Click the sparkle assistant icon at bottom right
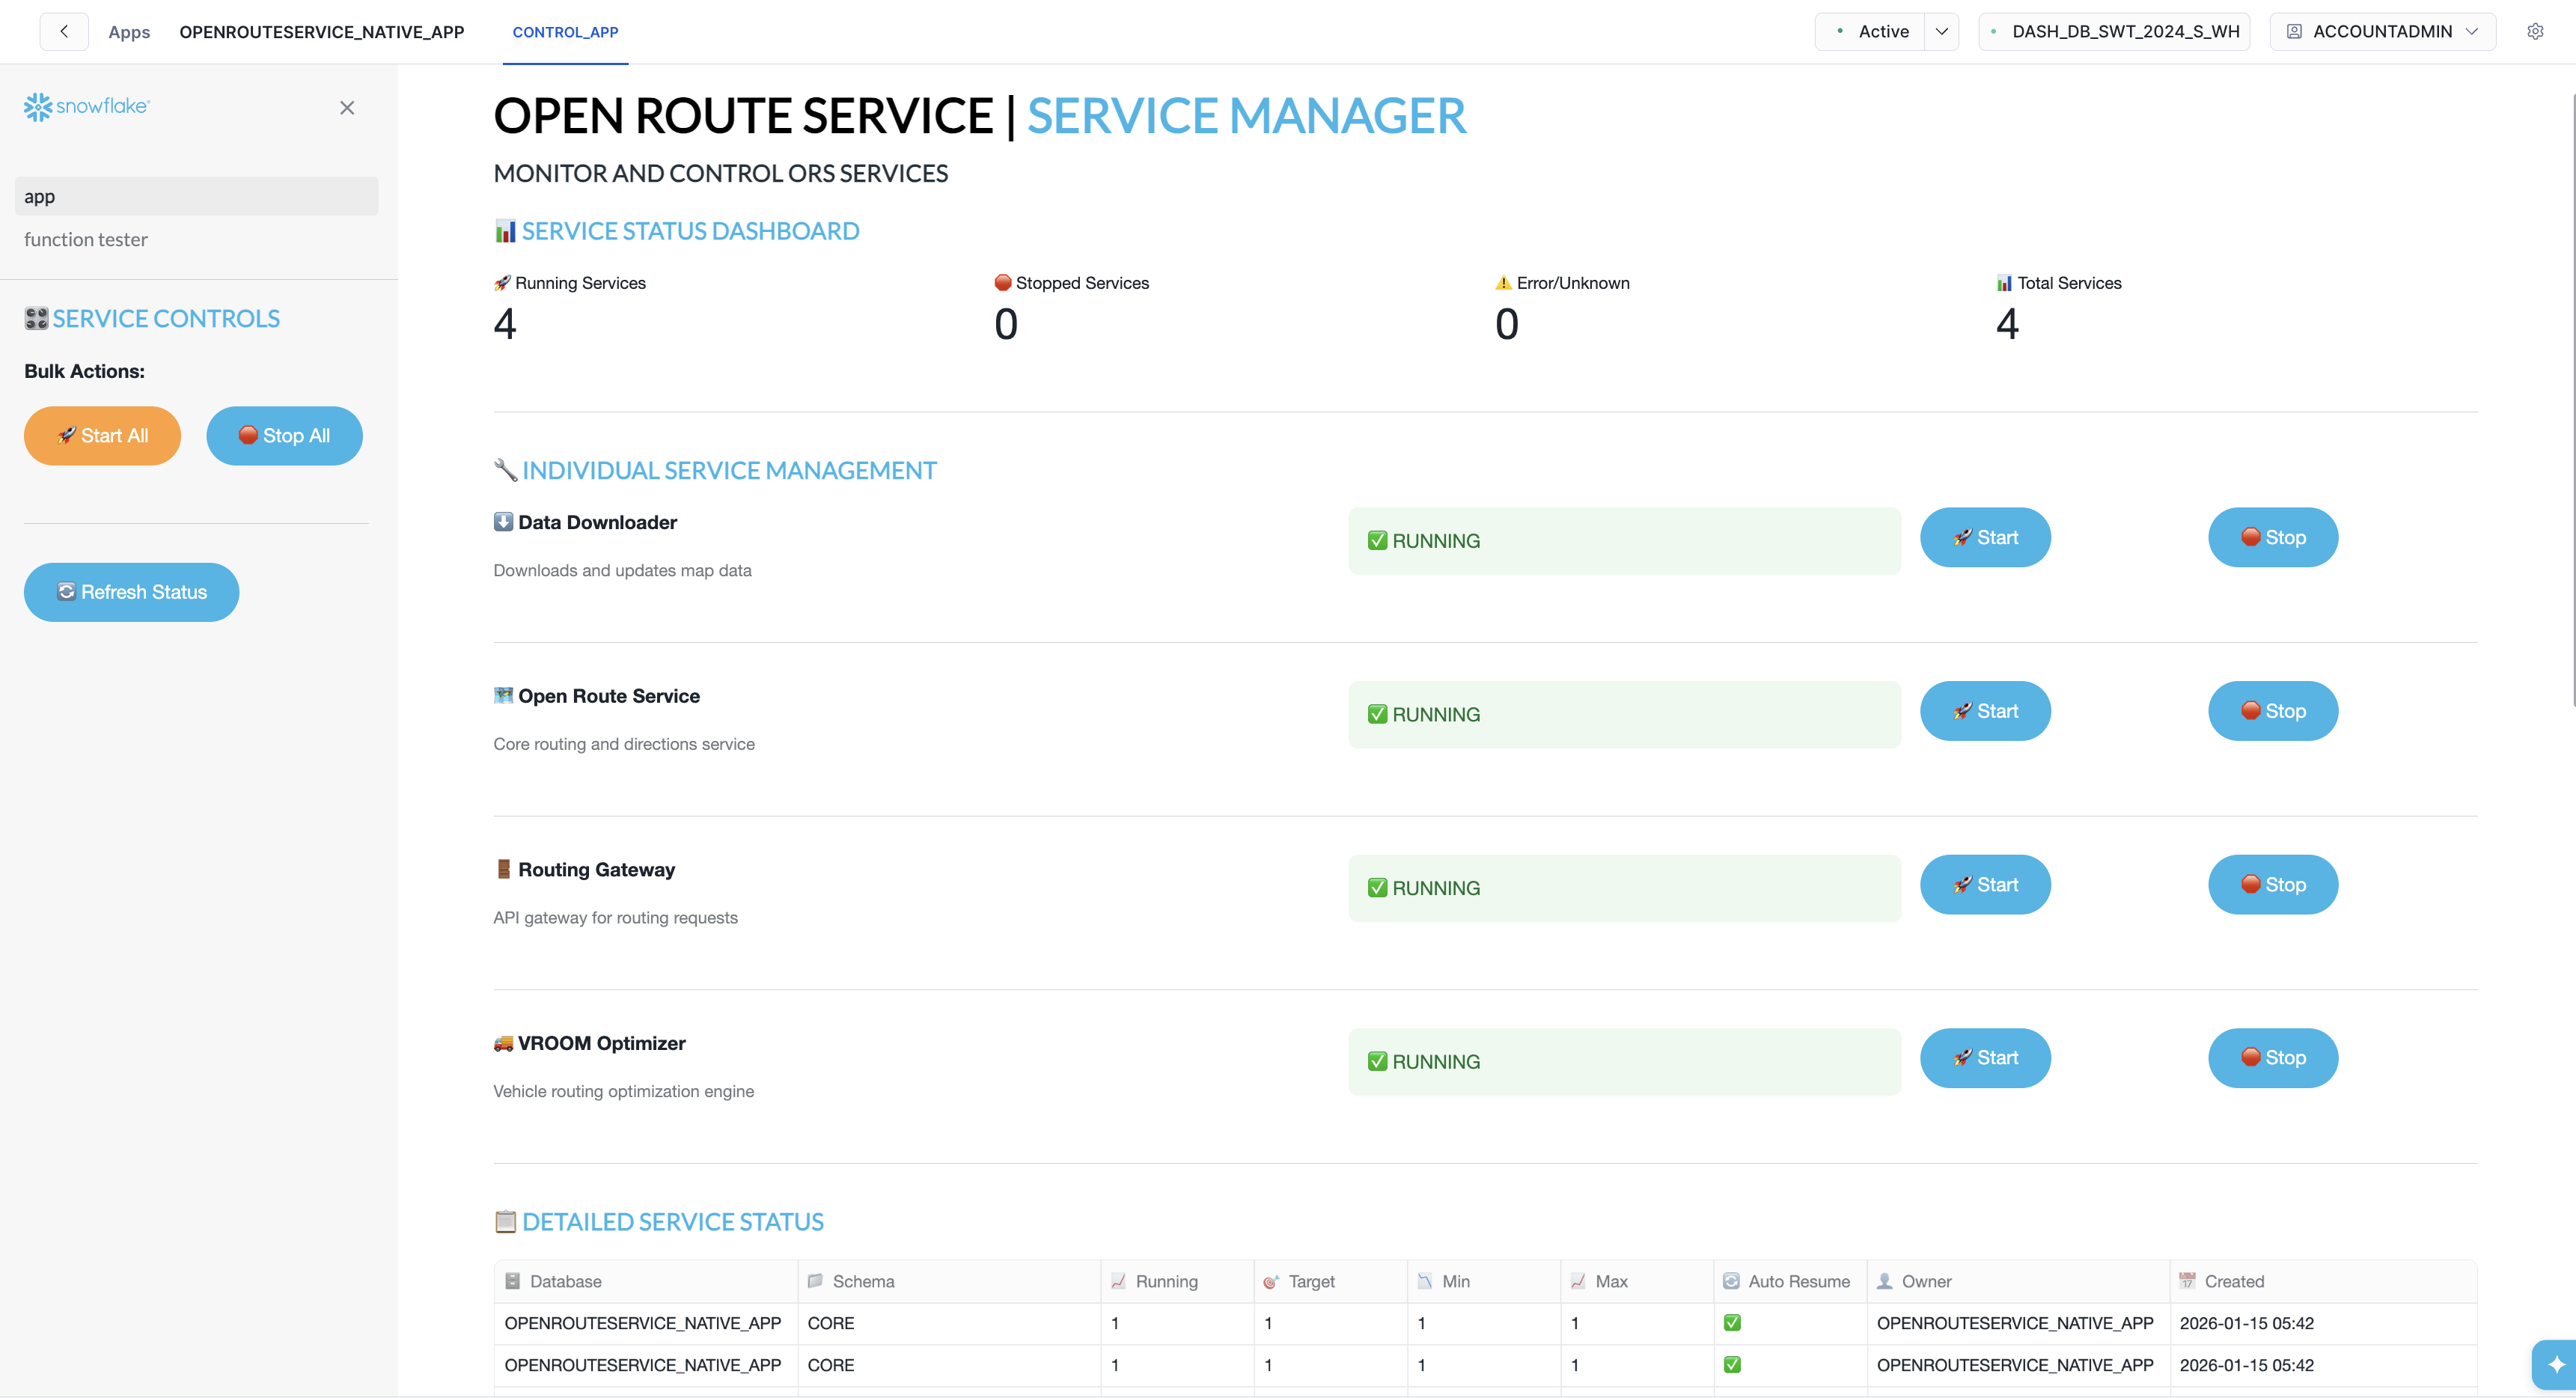This screenshot has height=1398, width=2576. 2556,1364
